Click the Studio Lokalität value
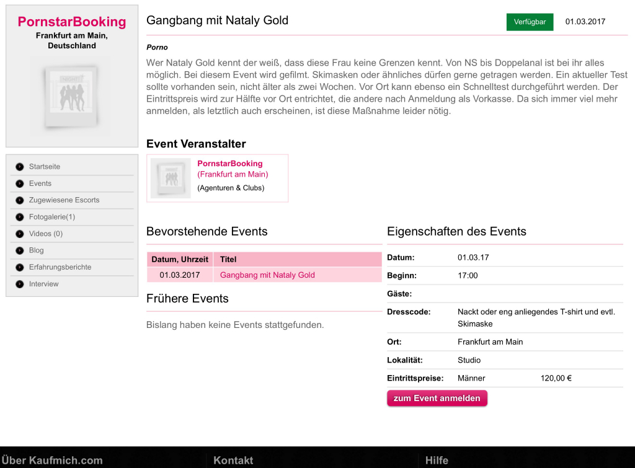This screenshot has height=468, width=635. coord(469,360)
